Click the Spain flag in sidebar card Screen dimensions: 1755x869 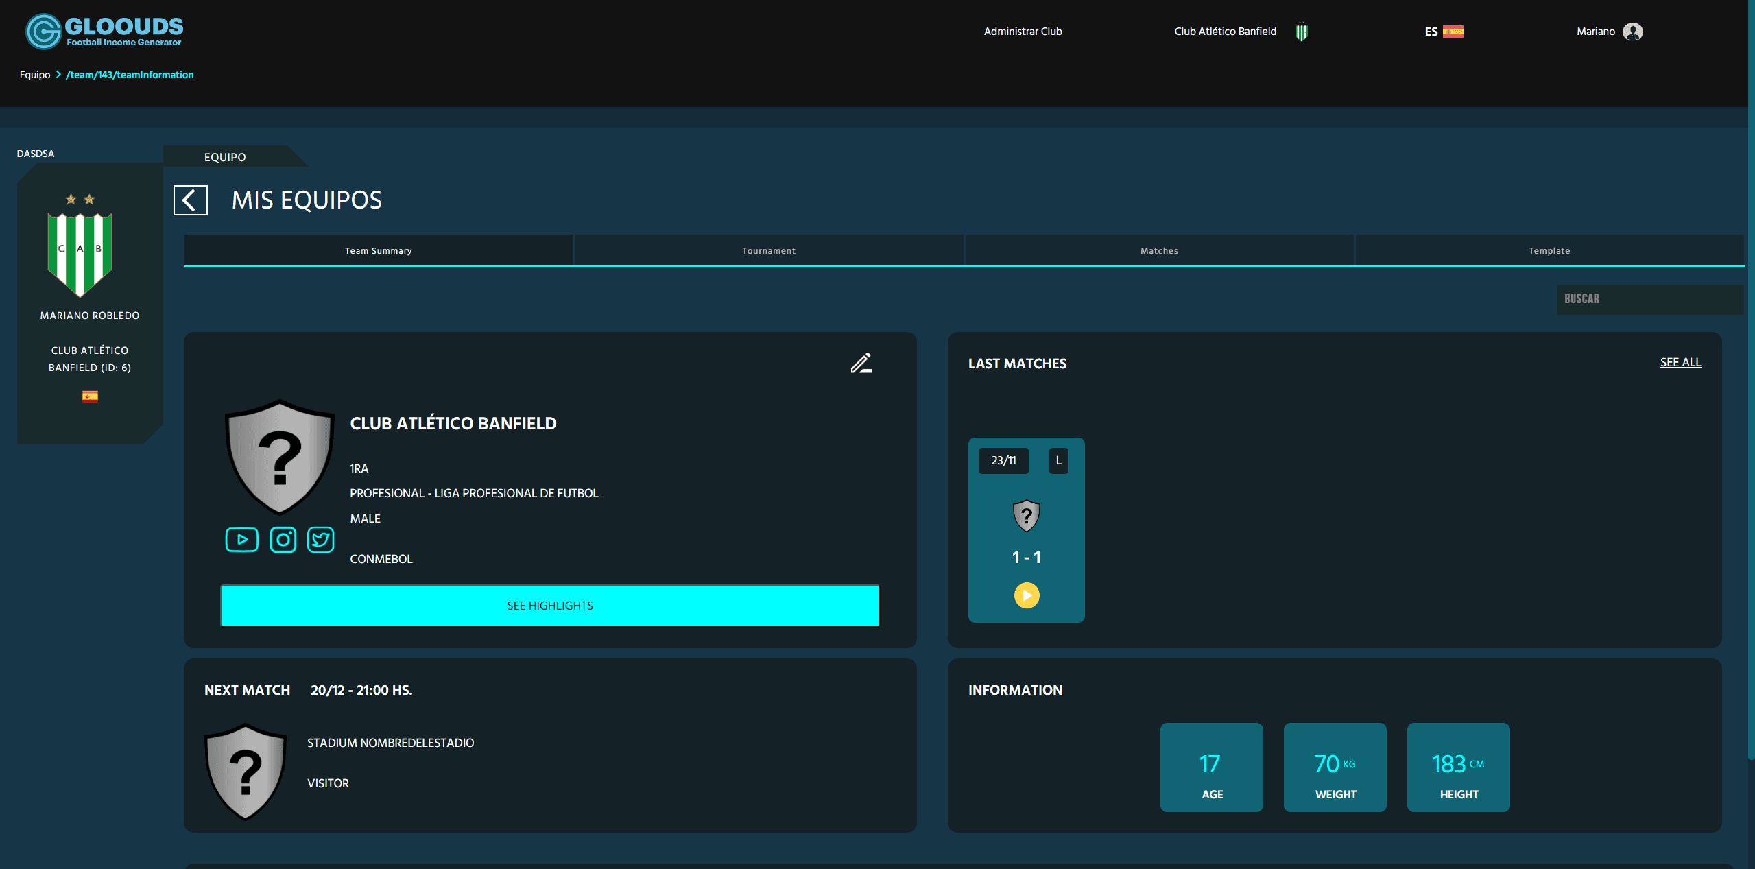(90, 396)
